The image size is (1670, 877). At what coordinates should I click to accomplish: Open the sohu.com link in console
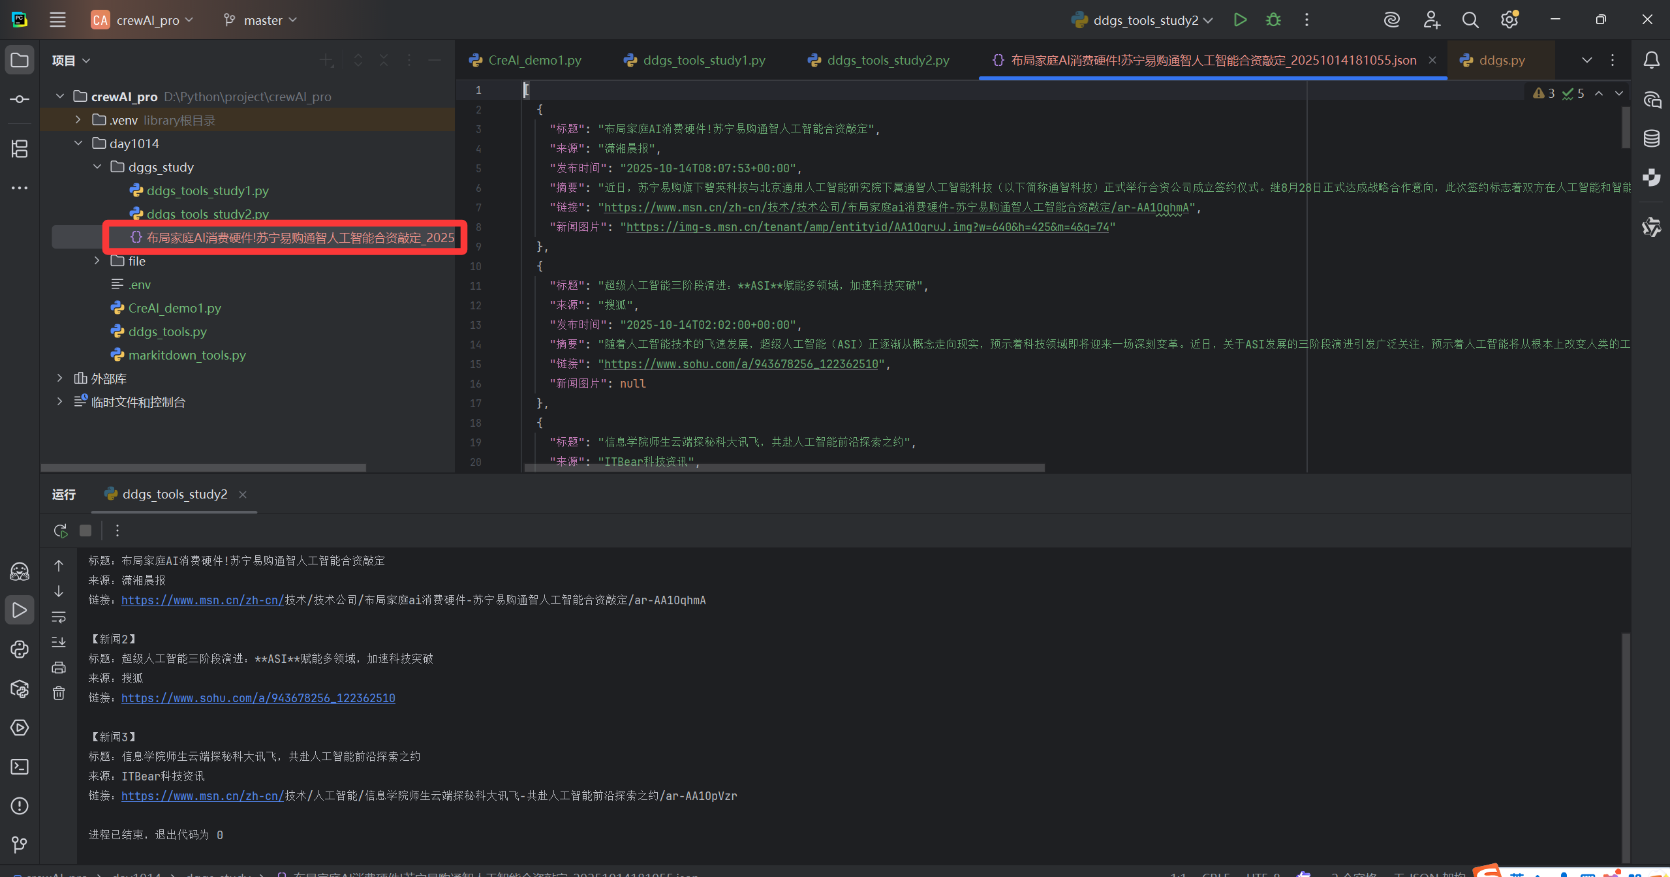tap(258, 698)
